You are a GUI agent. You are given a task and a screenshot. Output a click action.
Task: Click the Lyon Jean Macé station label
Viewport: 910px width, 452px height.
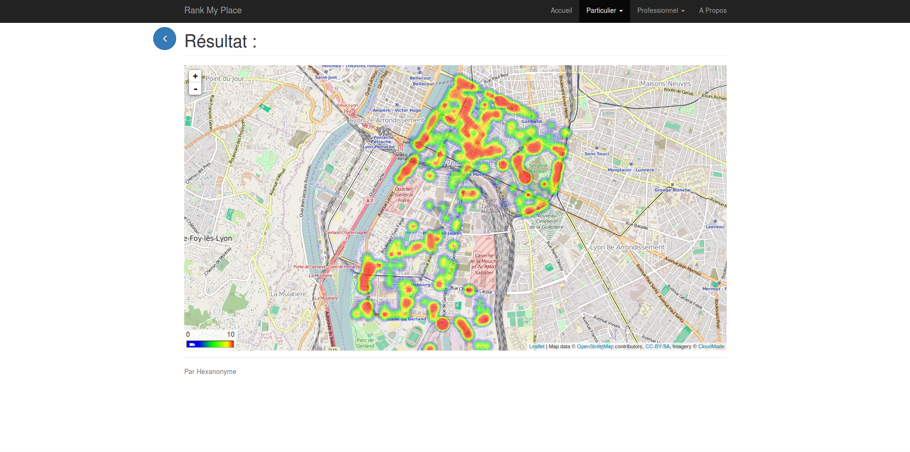467,174
